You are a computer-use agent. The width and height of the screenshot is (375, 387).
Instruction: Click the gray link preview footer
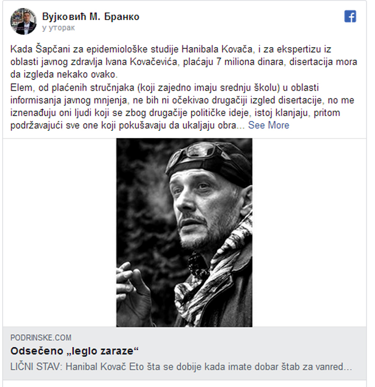pos(185,353)
